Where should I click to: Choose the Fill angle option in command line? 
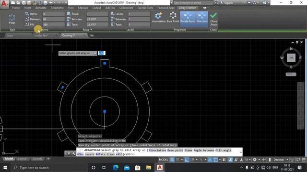pyautogui.click(x=223, y=150)
